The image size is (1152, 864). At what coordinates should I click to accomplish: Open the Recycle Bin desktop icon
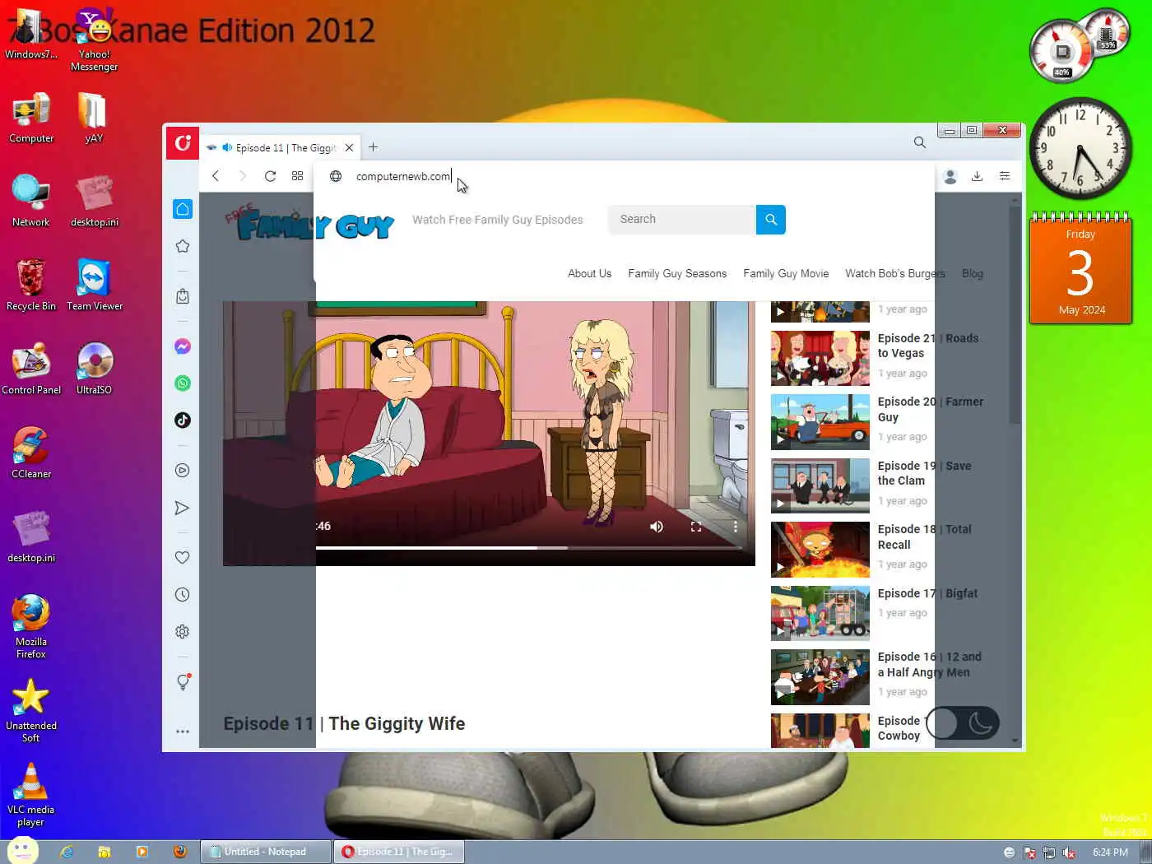point(31,285)
